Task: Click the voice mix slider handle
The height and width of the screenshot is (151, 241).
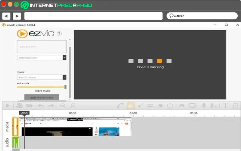Action: pyautogui.click(x=65, y=87)
